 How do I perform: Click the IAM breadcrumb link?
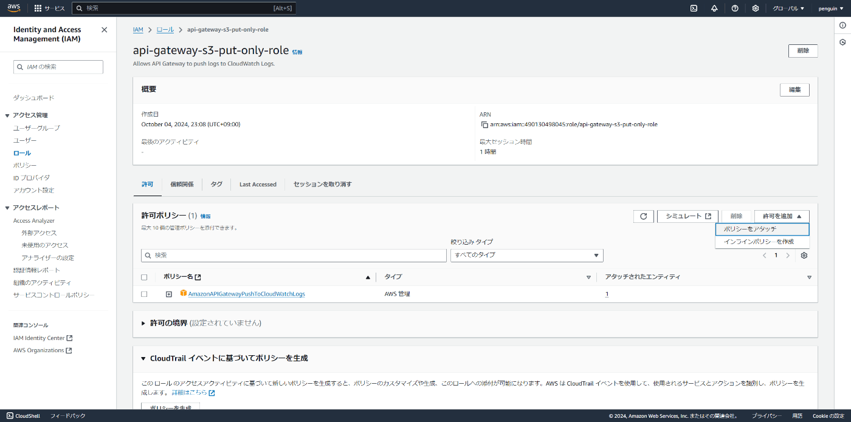139,30
